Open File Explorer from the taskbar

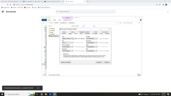point(46,94)
